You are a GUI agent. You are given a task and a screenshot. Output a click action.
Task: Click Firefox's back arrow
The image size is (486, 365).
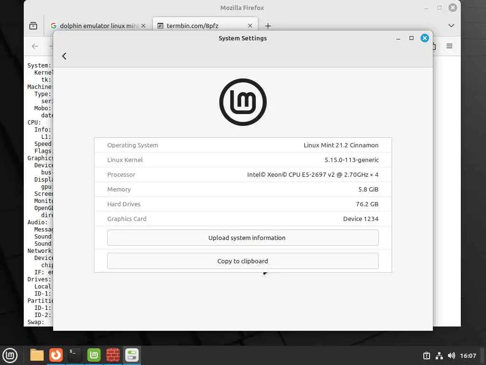coord(35,46)
